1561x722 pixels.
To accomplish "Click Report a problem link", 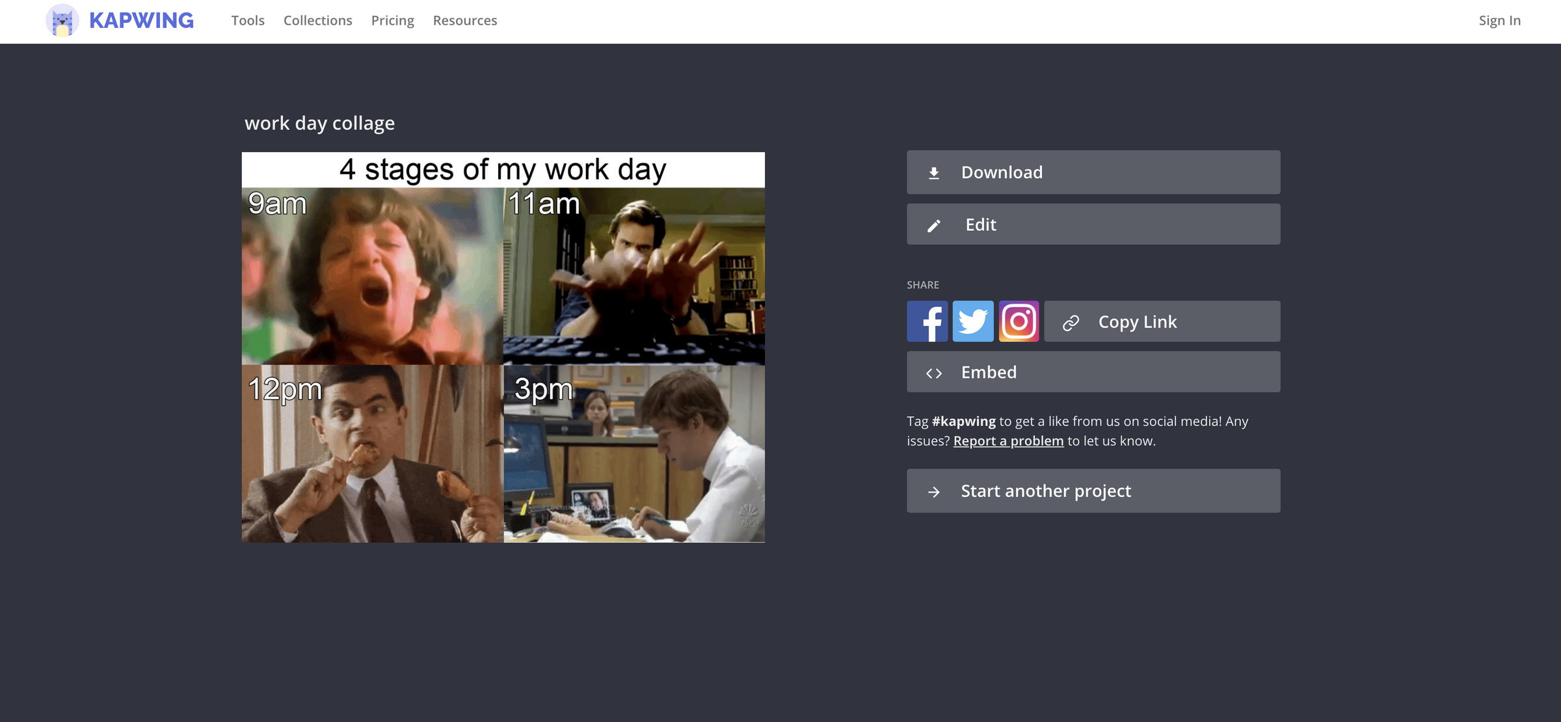I will tap(1008, 440).
